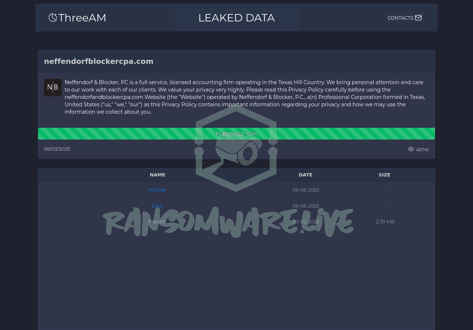The height and width of the screenshot is (330, 473).
Task: Open the ThreeAM home link
Action: click(78, 18)
